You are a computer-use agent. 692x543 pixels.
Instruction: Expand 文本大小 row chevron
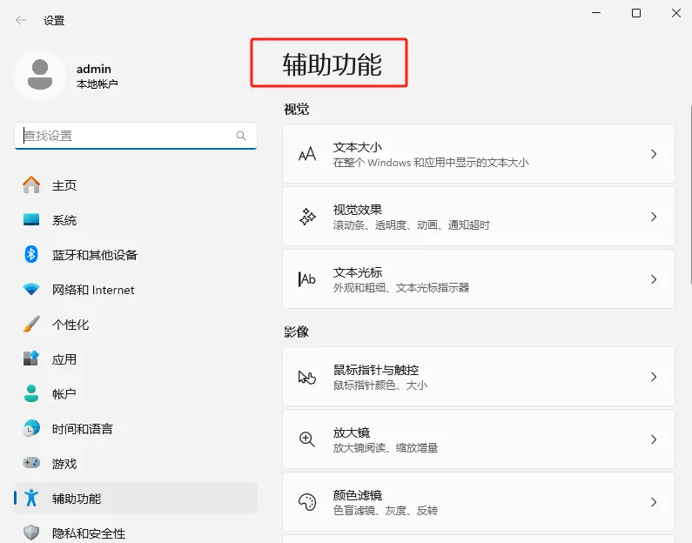pos(654,154)
